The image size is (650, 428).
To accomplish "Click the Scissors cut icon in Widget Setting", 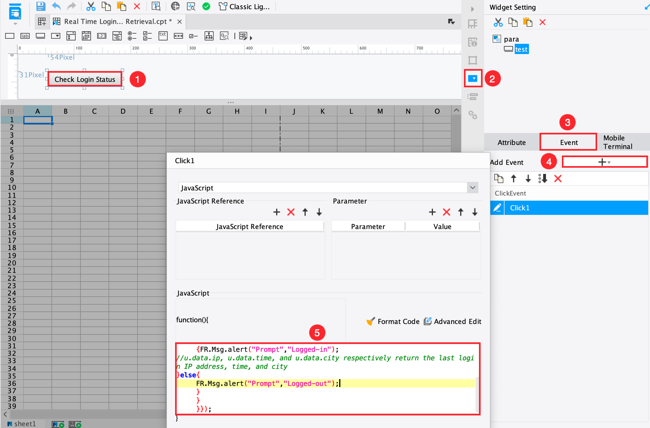I will [x=497, y=22].
